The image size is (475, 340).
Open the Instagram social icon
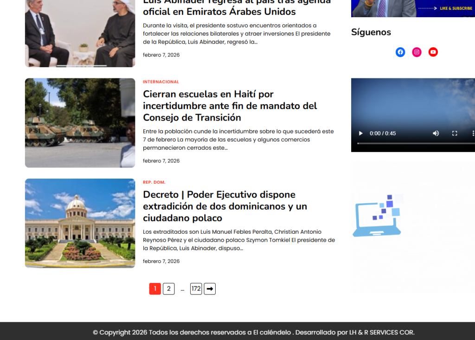coord(417,52)
